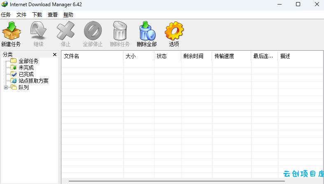This screenshot has height=184, width=324.
Task: Click the 全部任务 tree label
Action: click(x=28, y=61)
